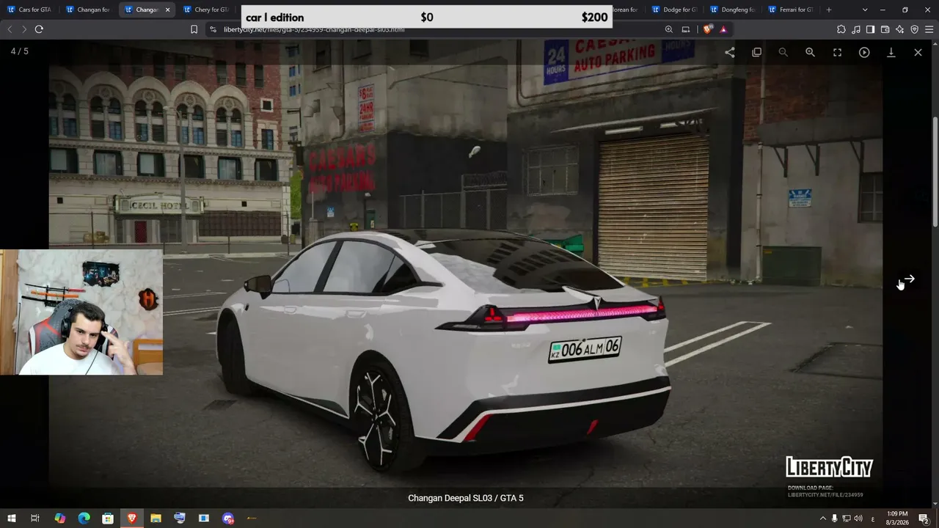Switch to the 'Cars for GTA' tab
The width and height of the screenshot is (939, 528).
[29, 10]
